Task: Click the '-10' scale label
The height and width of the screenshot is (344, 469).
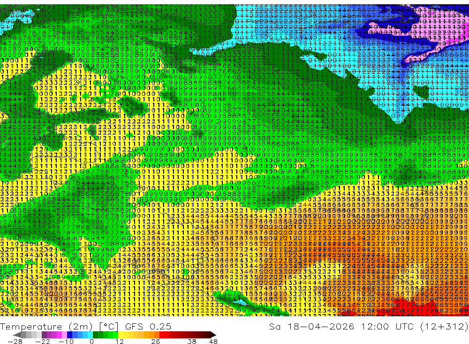Action: pos(66,342)
